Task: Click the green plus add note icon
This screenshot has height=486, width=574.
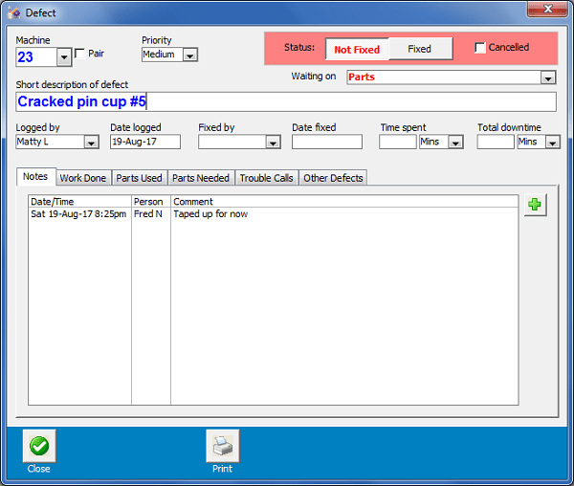Action: 535,205
